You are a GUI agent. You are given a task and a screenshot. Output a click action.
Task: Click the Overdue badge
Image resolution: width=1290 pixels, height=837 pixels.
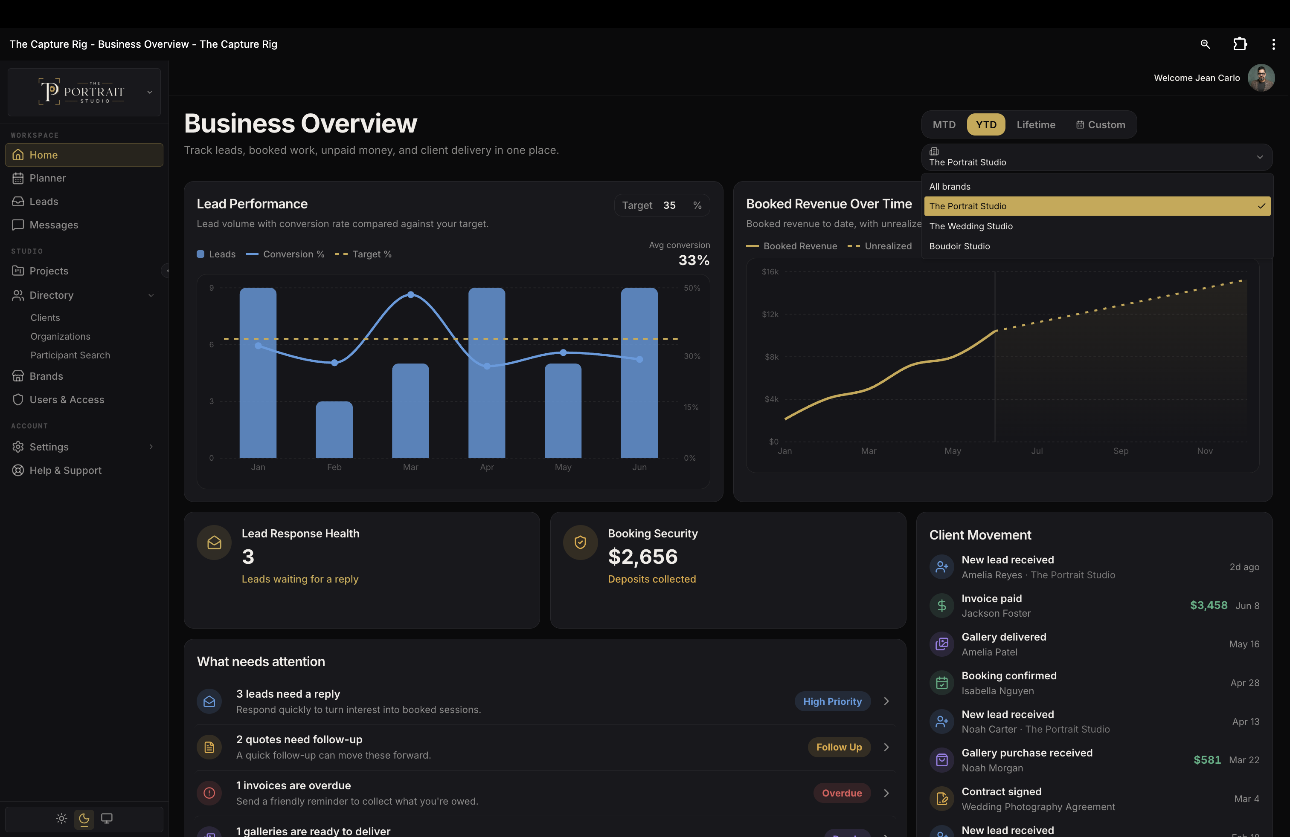[841, 793]
